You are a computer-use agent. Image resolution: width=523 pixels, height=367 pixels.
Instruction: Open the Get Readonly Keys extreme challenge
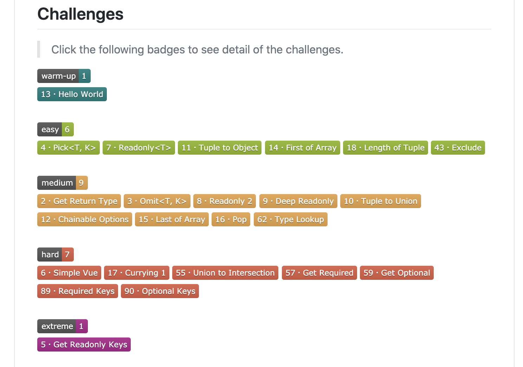pos(84,345)
